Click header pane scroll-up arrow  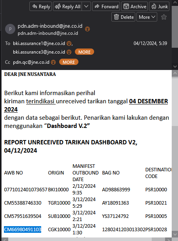coord(175,3)
